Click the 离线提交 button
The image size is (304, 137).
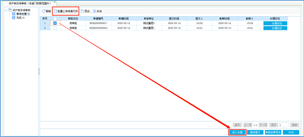[255, 132]
